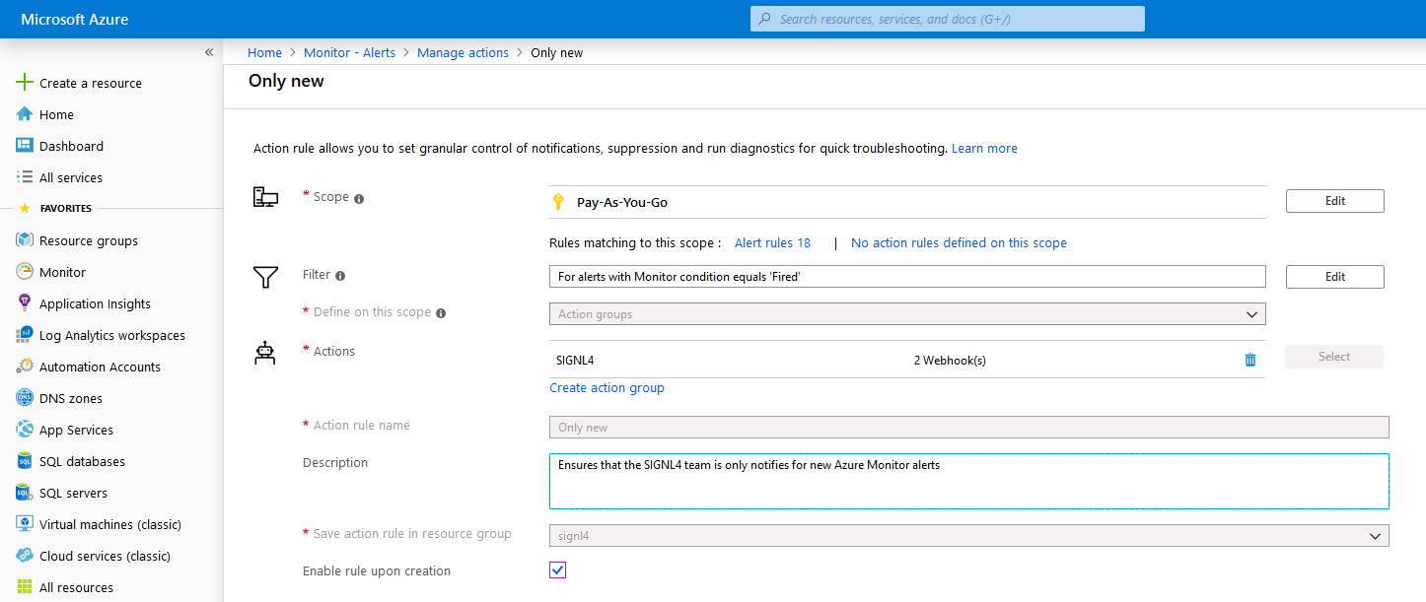Click the Filter condition text field
1426x602 pixels.
click(x=907, y=277)
